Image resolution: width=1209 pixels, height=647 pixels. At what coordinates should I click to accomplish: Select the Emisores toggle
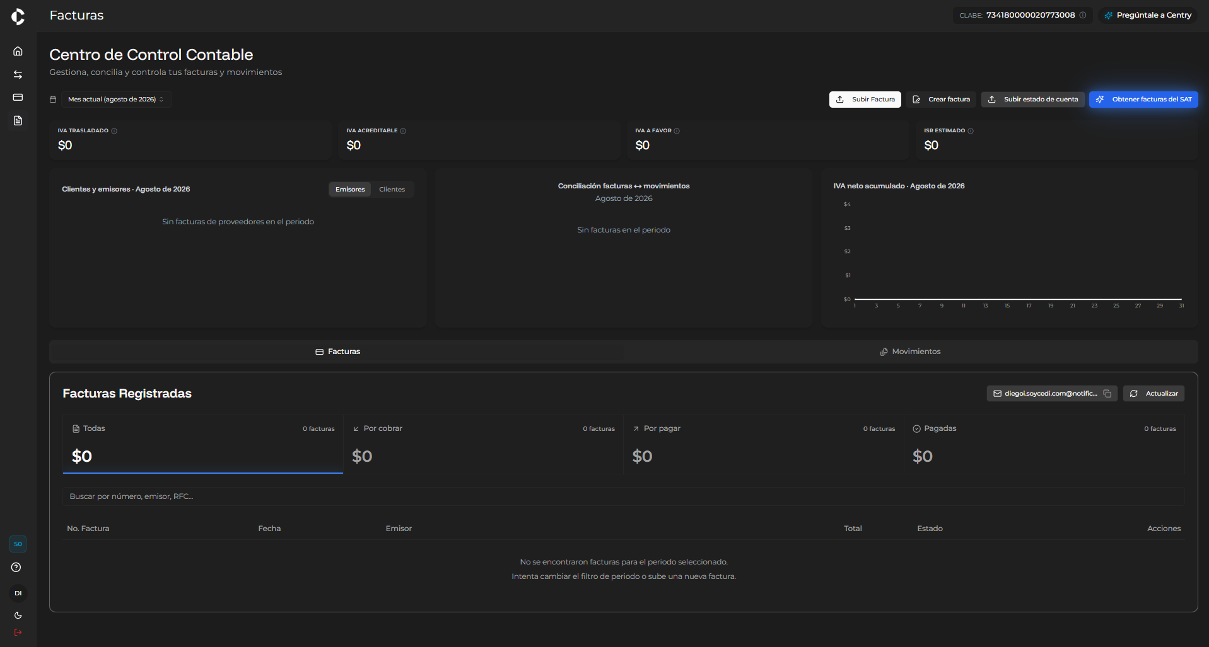click(350, 190)
